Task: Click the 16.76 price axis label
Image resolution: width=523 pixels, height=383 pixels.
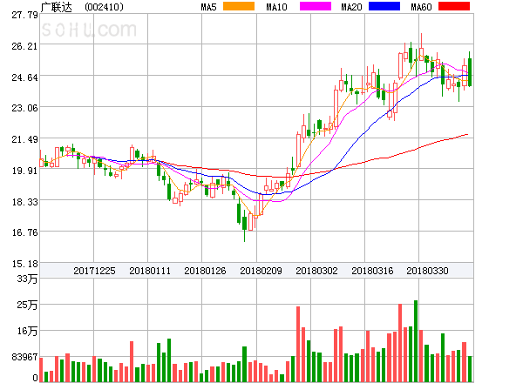Action: point(24,232)
